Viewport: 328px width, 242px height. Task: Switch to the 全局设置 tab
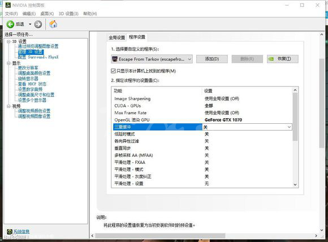(116, 37)
